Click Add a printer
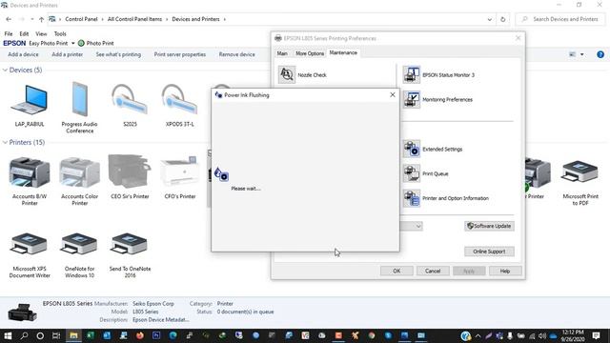Image resolution: width=610 pixels, height=343 pixels. pyautogui.click(x=68, y=54)
